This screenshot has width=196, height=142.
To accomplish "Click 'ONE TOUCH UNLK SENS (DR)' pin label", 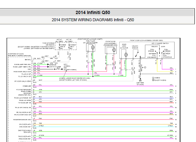I will pos(25,131).
